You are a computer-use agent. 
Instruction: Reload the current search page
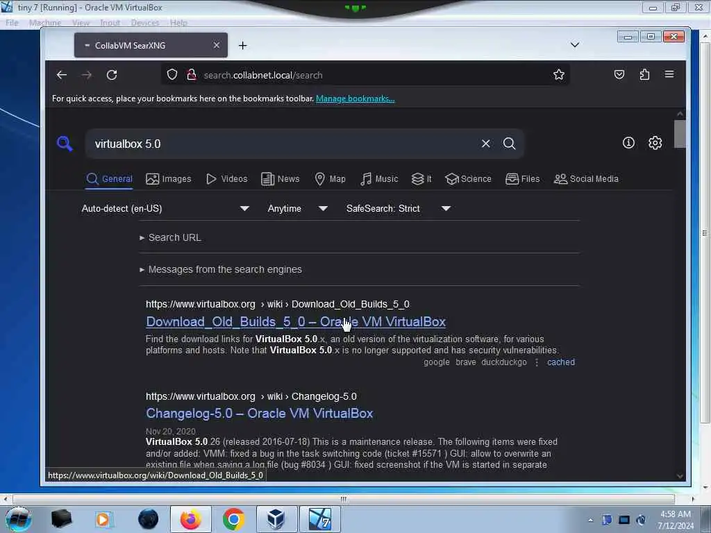(112, 75)
